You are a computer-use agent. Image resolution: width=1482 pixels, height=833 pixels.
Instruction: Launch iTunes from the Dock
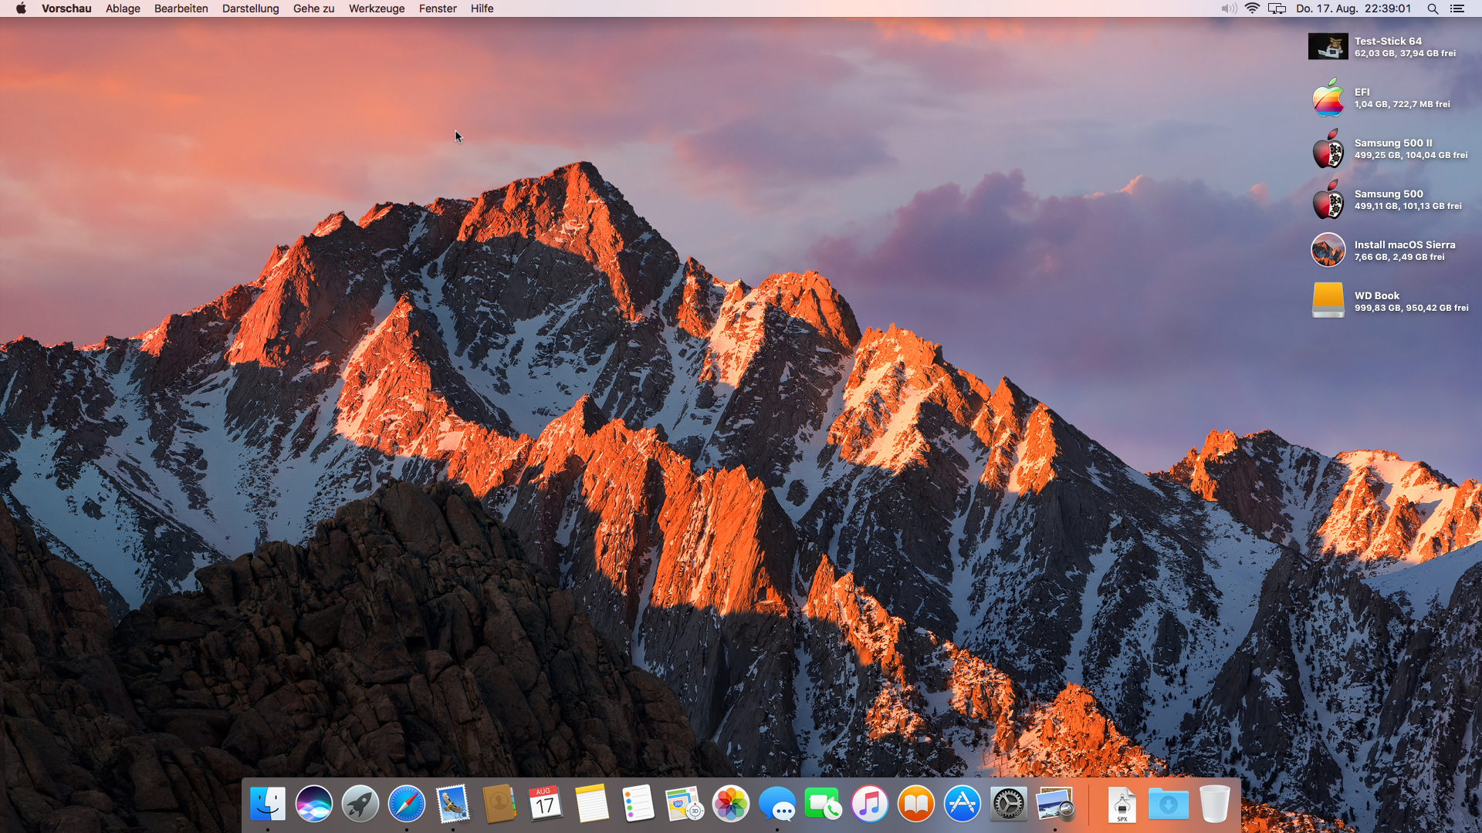pyautogui.click(x=870, y=804)
